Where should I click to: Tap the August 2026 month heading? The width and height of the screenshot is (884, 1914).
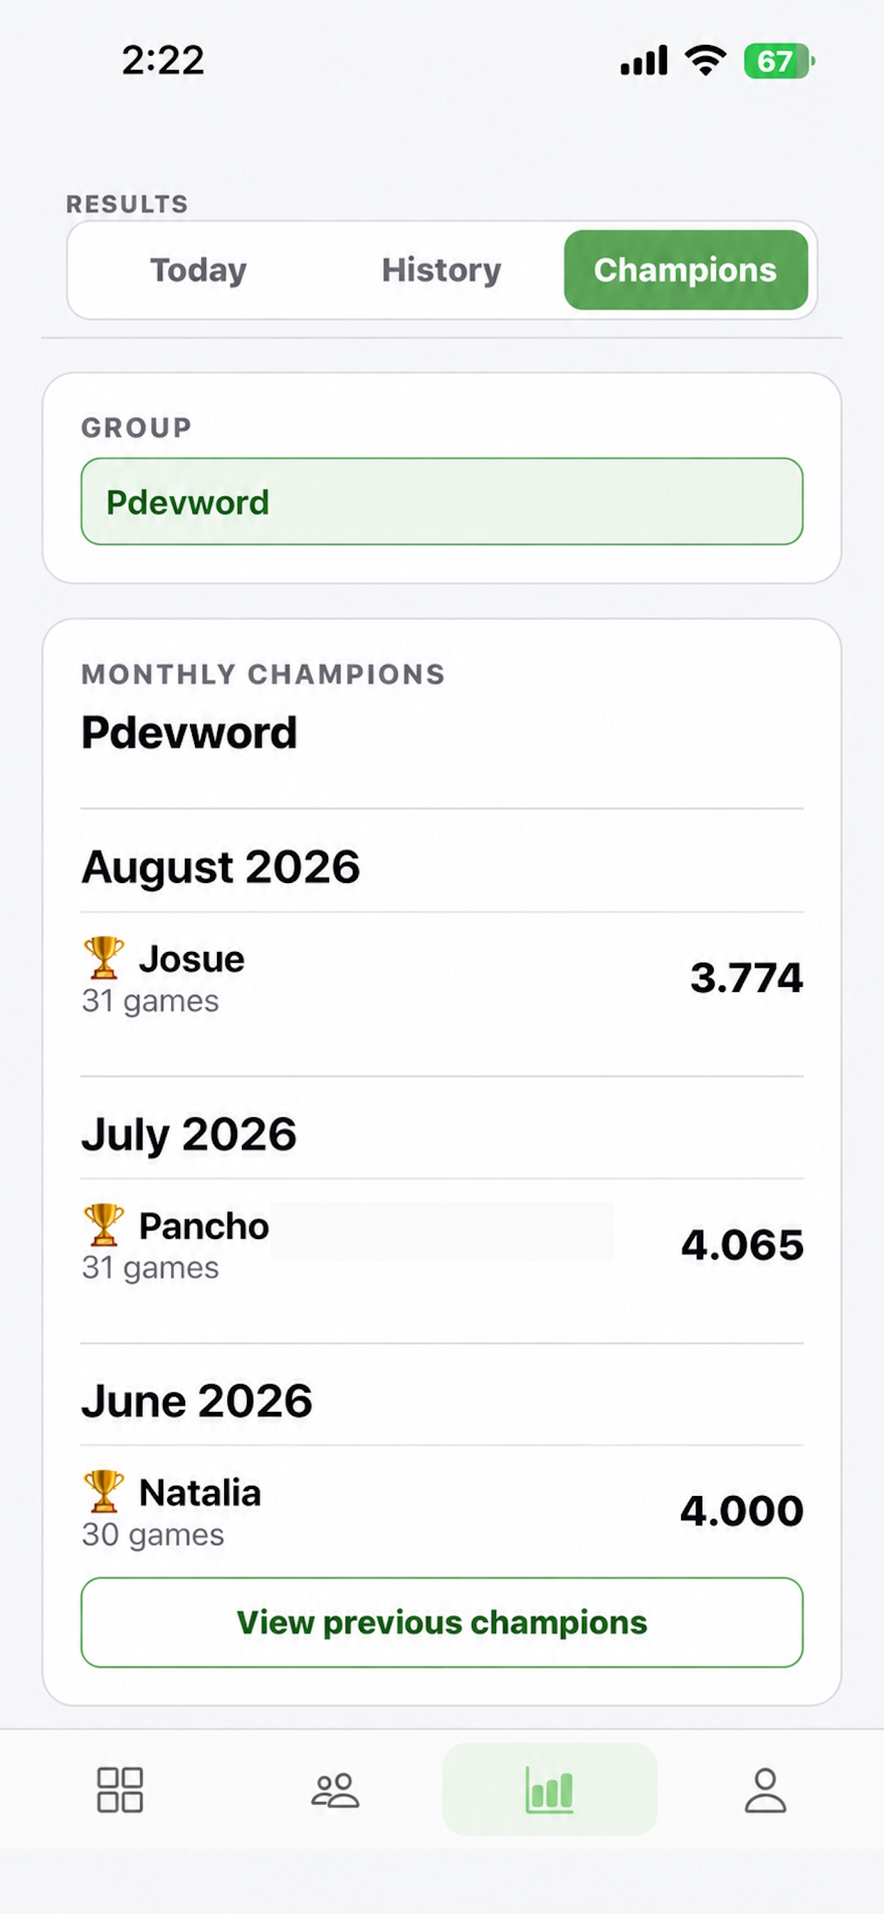(221, 867)
